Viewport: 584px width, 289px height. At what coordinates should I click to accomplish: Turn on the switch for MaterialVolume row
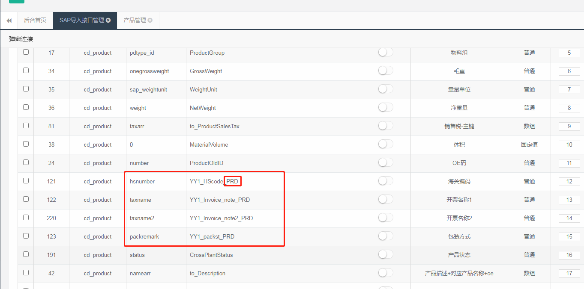[x=386, y=144]
